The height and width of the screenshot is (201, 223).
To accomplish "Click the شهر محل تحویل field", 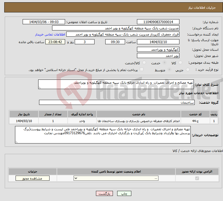I will click(158, 56).
